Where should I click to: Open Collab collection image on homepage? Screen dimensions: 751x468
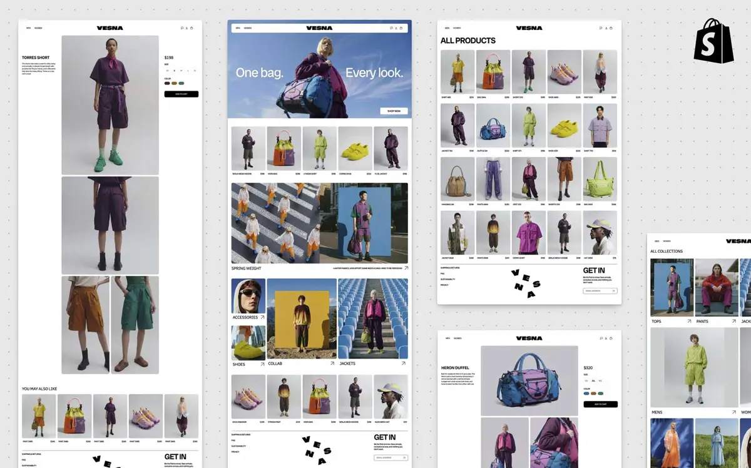tap(302, 318)
